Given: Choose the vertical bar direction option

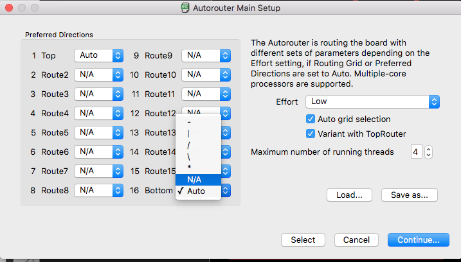Looking at the screenshot, I should click(x=198, y=134).
